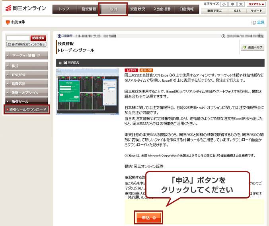Open 動画で学ぶ link
The height and width of the screenshot is (226, 269).
[x=214, y=11]
